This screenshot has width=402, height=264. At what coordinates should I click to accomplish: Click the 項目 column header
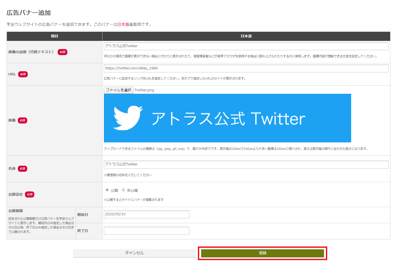tap(54, 36)
